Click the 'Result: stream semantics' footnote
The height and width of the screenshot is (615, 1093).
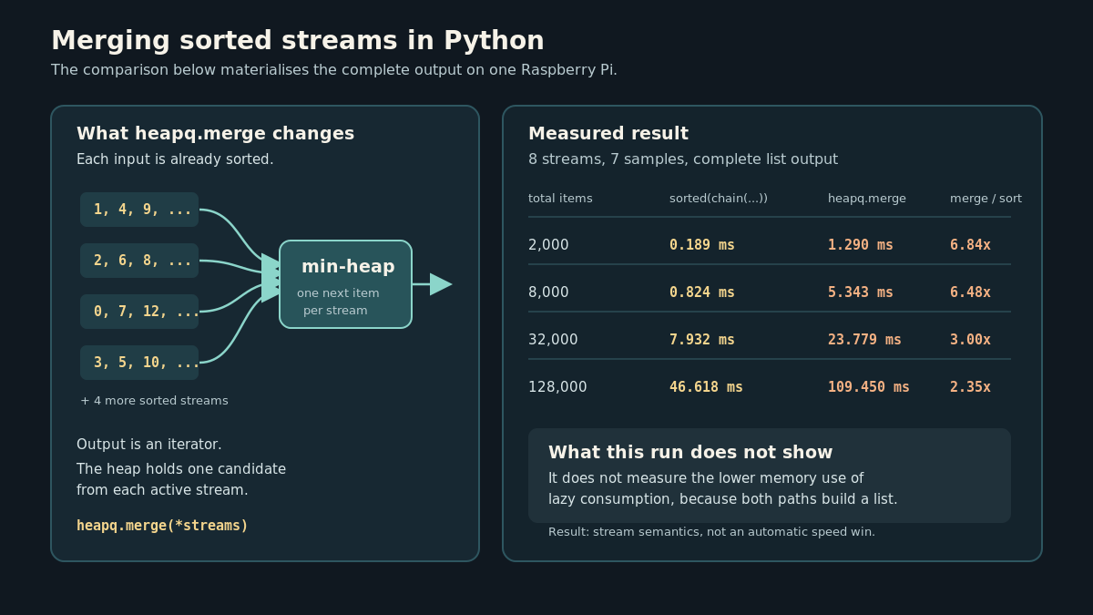point(711,532)
